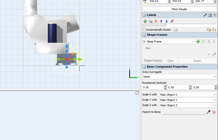Image resolution: width=218 pixels, height=140 pixels.
Task: Click the More Visuals button
Action: point(179,9)
